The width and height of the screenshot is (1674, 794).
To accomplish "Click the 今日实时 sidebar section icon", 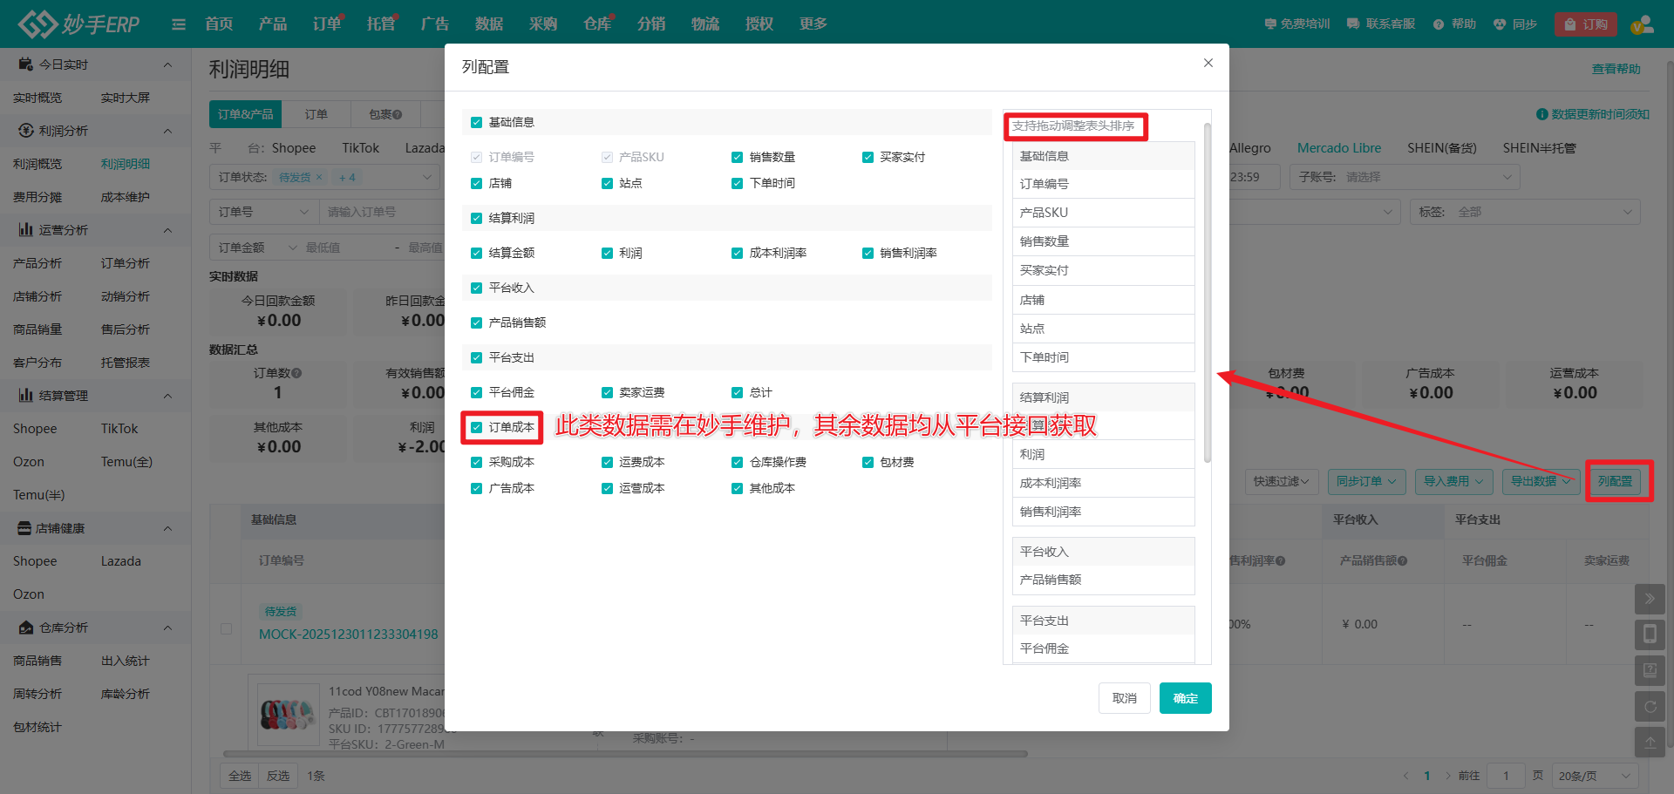I will [x=26, y=64].
